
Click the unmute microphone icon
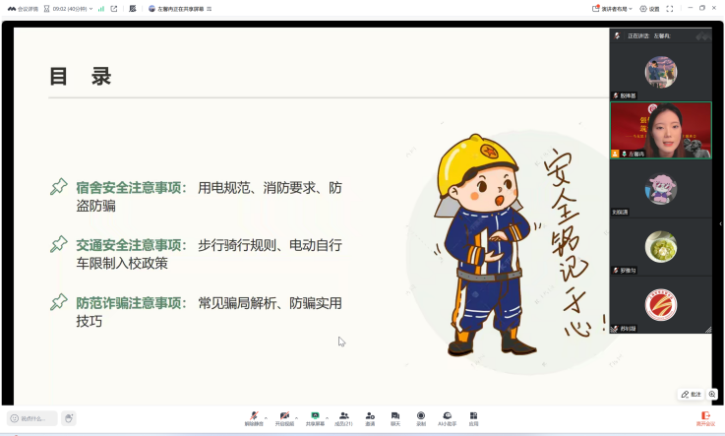tap(254, 416)
